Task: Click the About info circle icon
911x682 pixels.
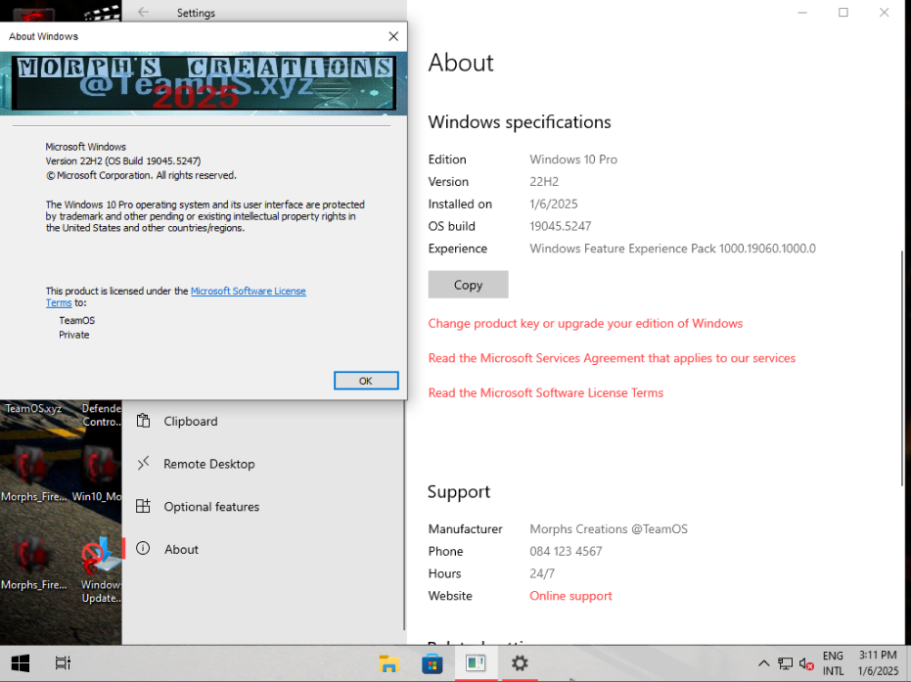Action: (x=143, y=548)
